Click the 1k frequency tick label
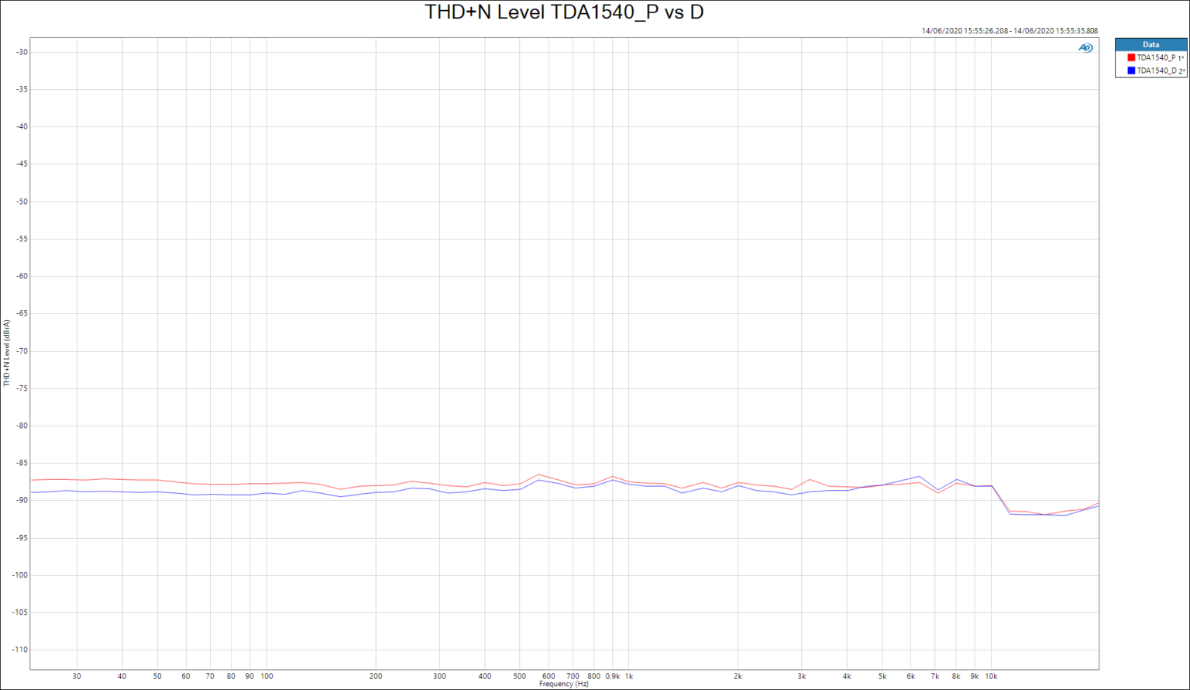Viewport: 1190px width, 690px height. [x=628, y=674]
